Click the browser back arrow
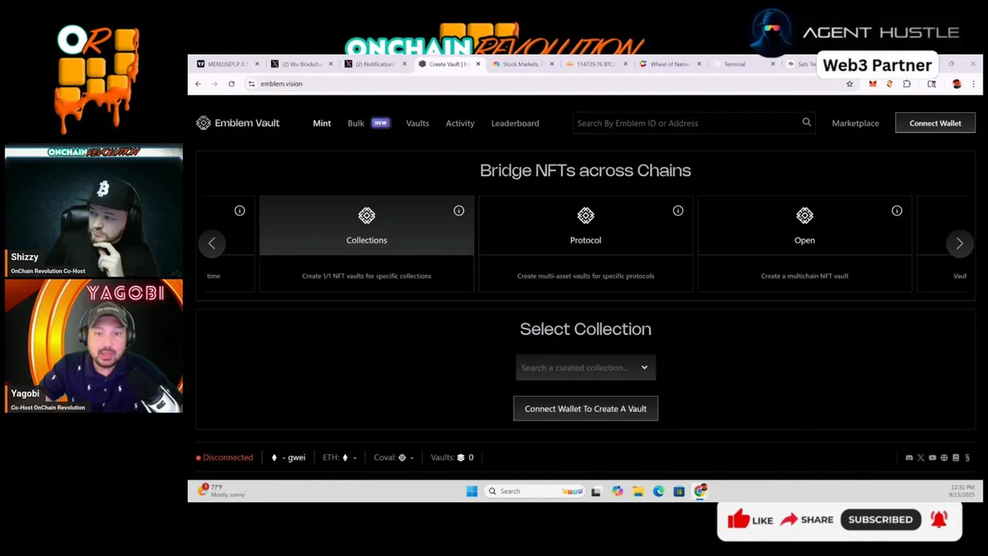988x556 pixels. tap(198, 83)
